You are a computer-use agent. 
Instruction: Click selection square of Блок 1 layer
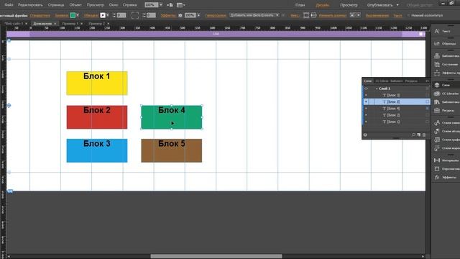pos(427,122)
